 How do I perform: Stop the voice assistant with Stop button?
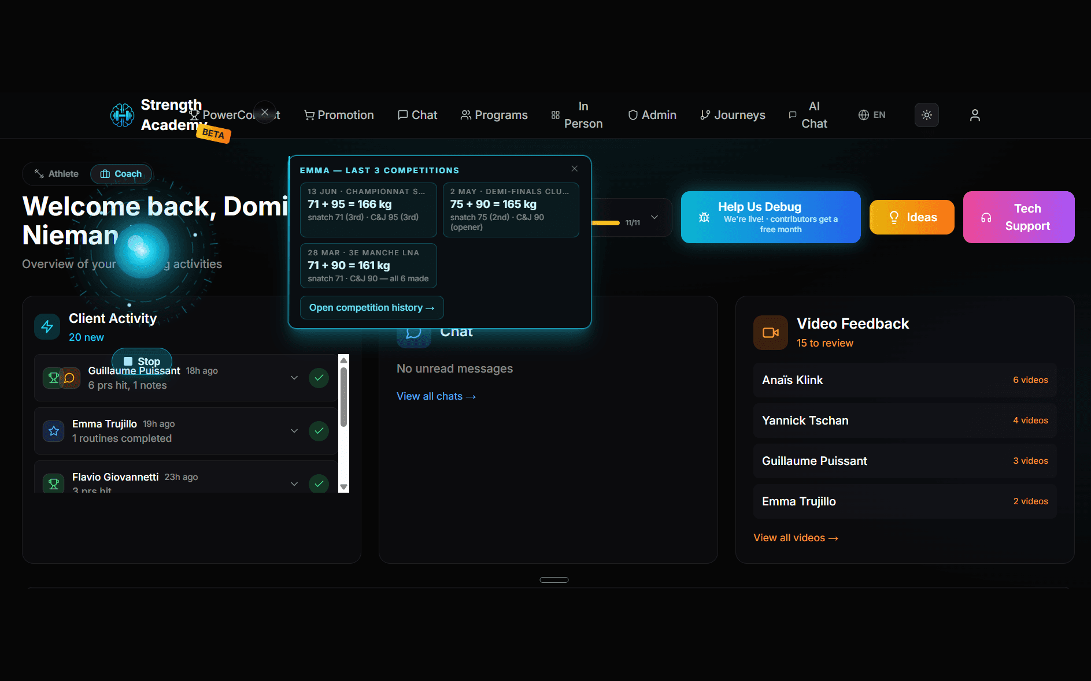142,361
